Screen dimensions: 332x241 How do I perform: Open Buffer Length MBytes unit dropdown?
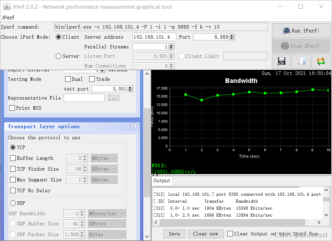click(x=104, y=158)
